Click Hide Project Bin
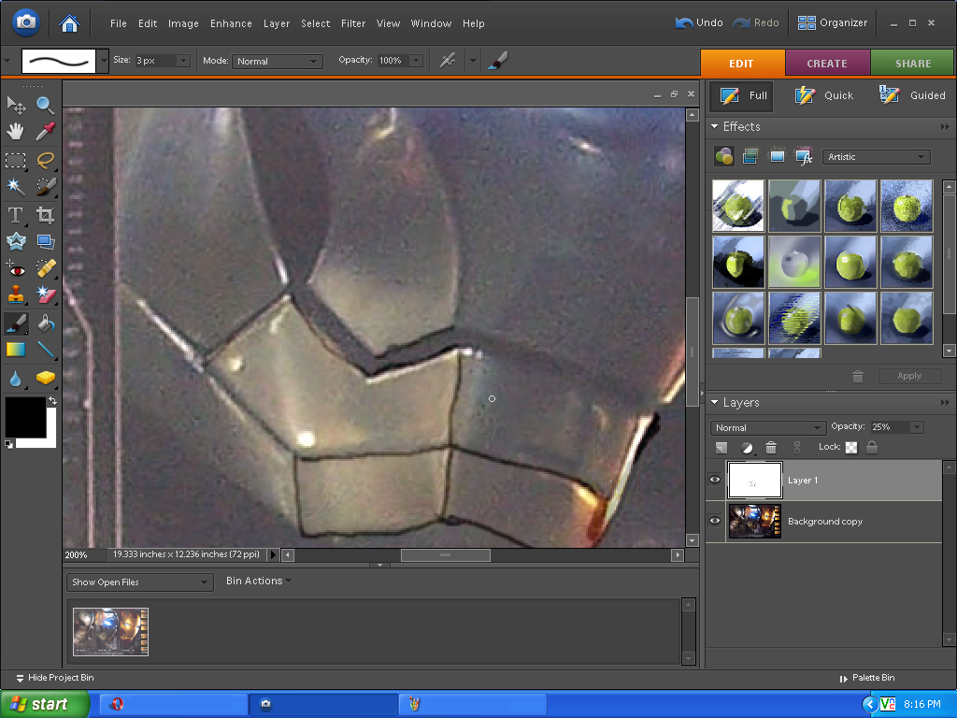Screen dimensions: 957x718 pos(55,678)
